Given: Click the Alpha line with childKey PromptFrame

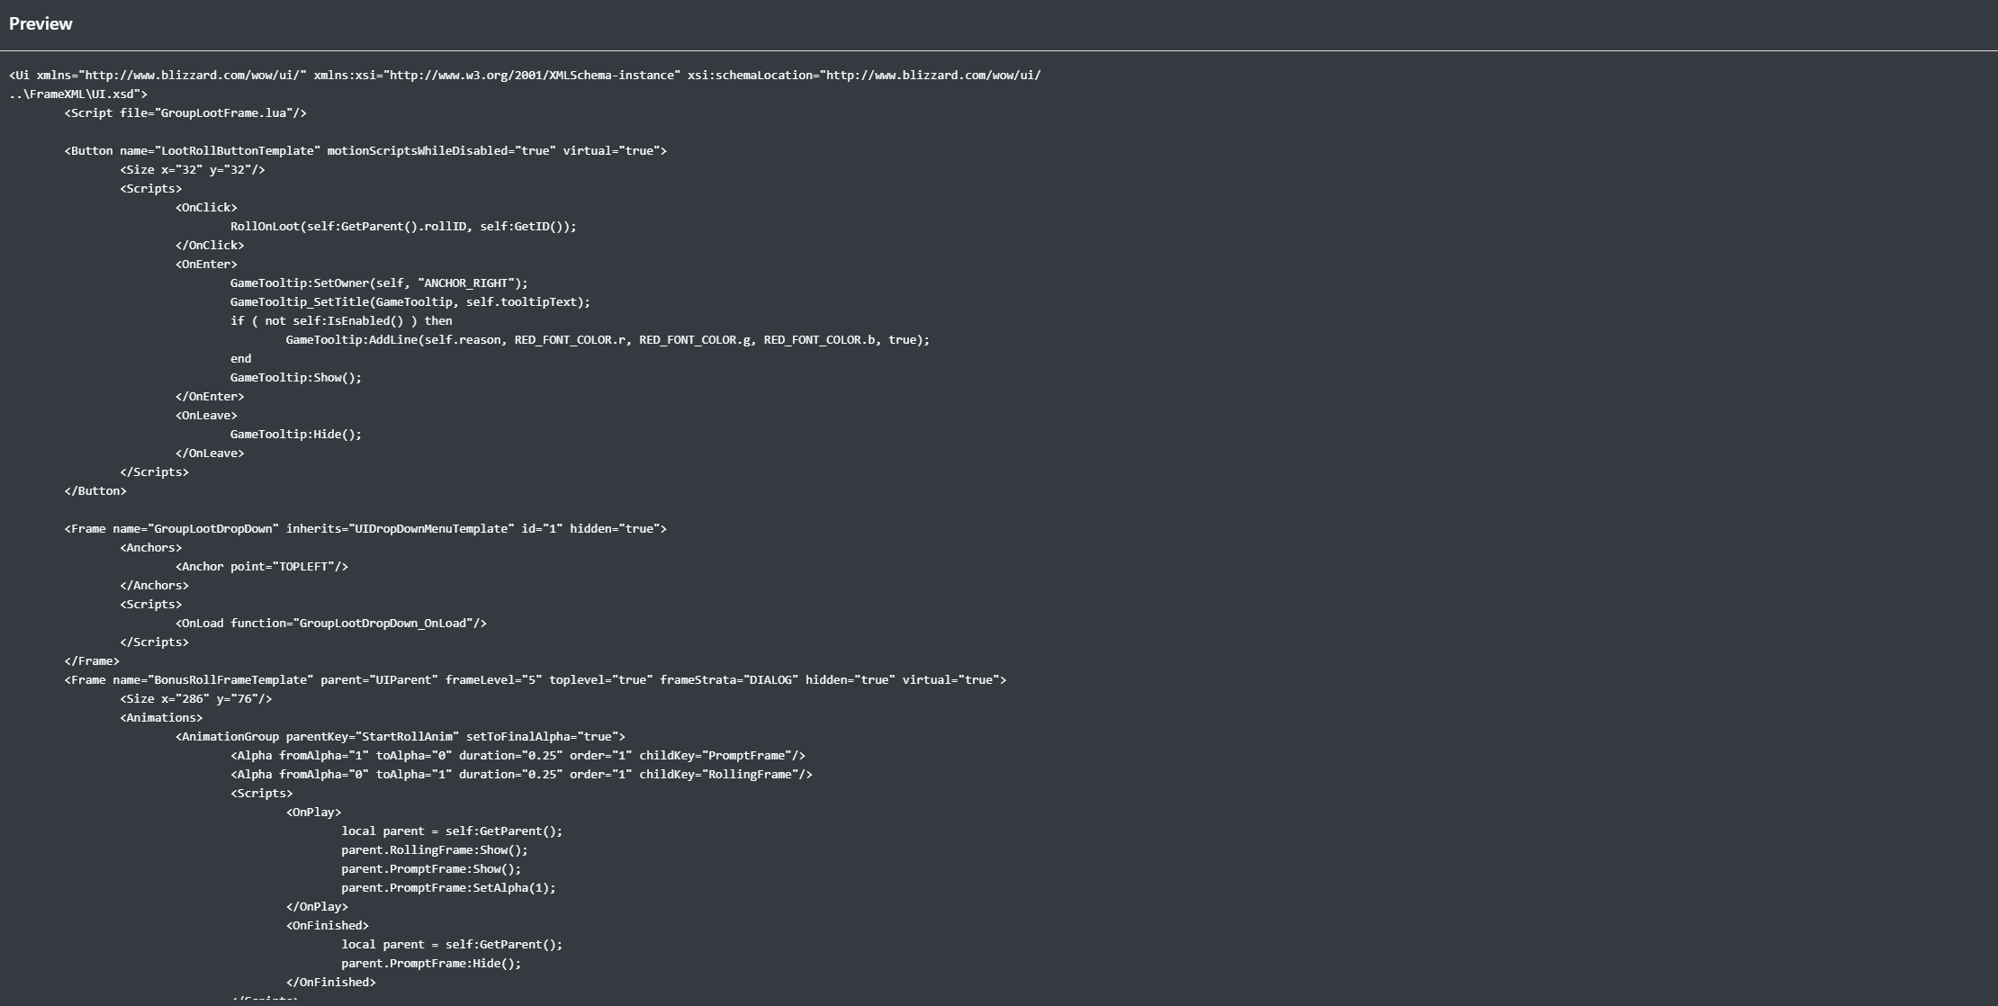Looking at the screenshot, I should [x=517, y=756].
